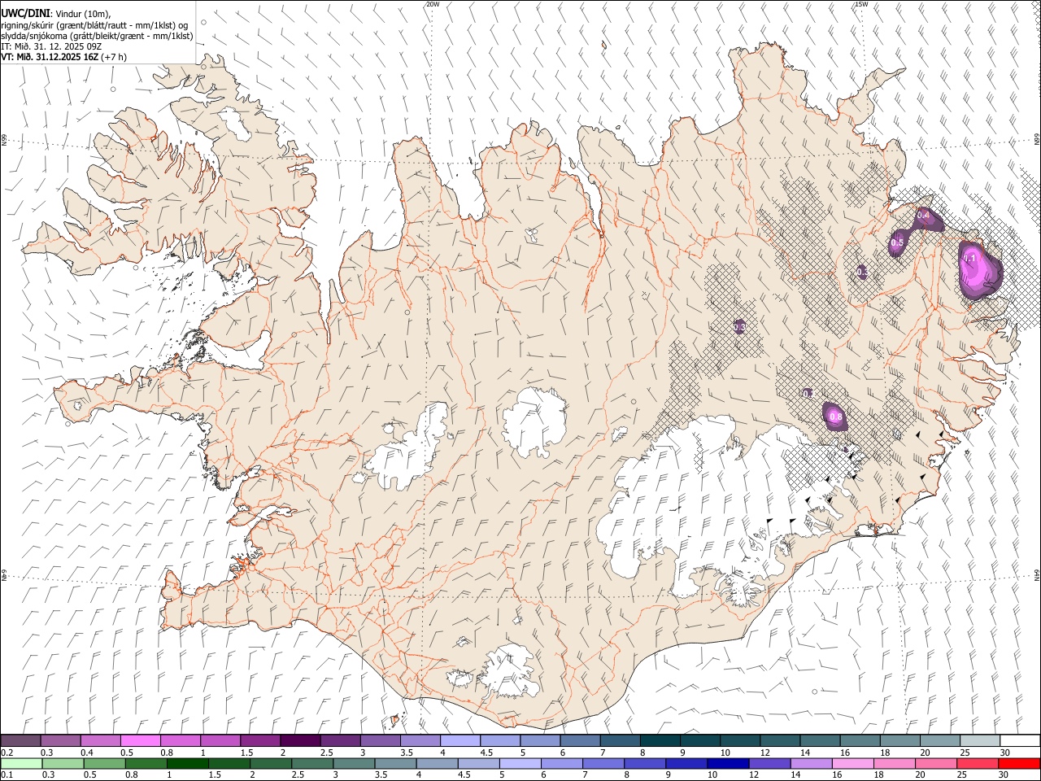Select the light lilac swatch labeled 14 in bottom row
Viewport: 1041px width, 781px height.
[x=812, y=763]
